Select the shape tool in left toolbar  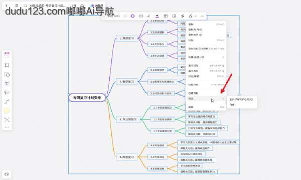coord(7,74)
